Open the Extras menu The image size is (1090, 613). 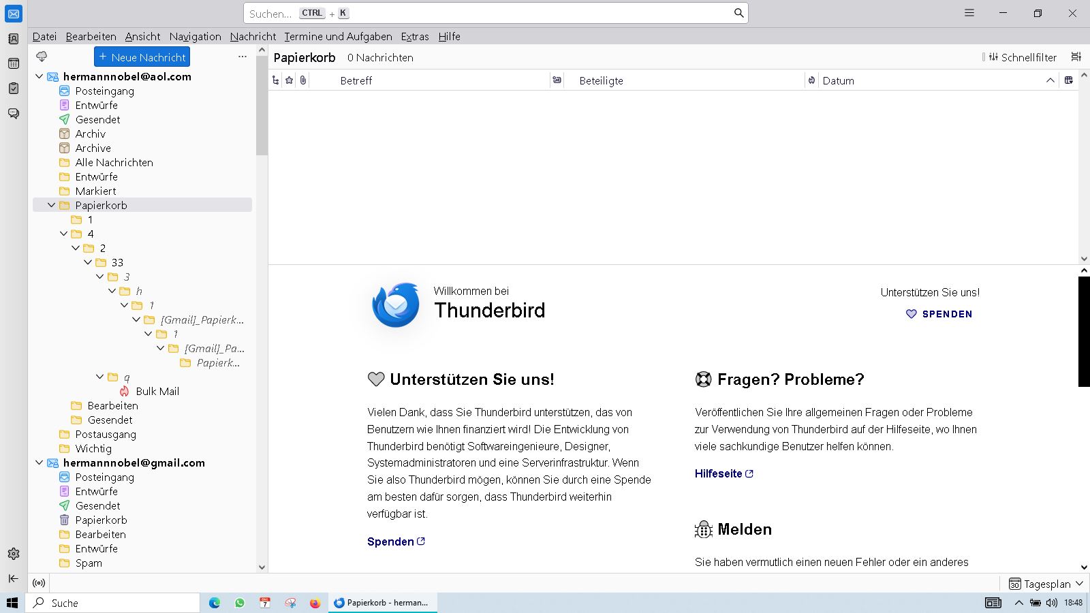(x=414, y=37)
